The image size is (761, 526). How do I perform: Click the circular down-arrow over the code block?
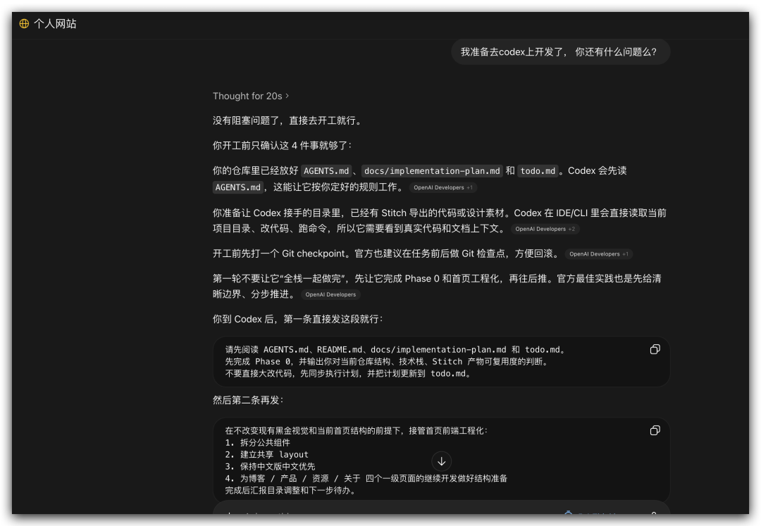click(x=441, y=461)
